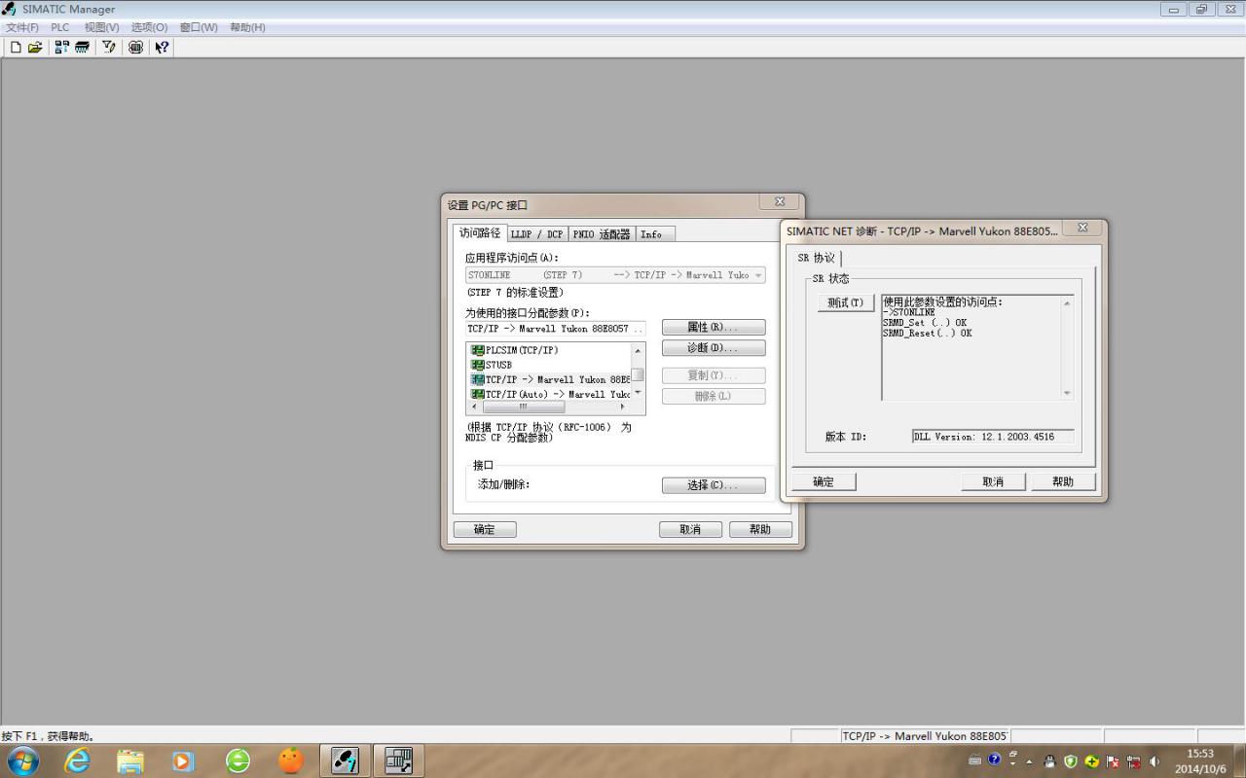1246x778 pixels.
Task: Click the 诊断(D)... button
Action: click(714, 347)
